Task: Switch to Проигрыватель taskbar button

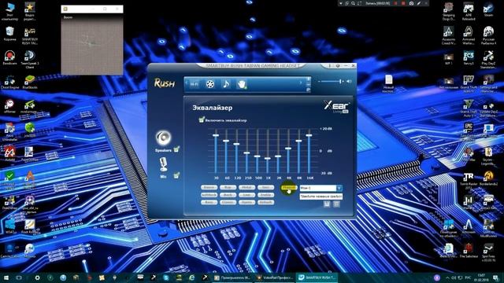Action: 232,277
